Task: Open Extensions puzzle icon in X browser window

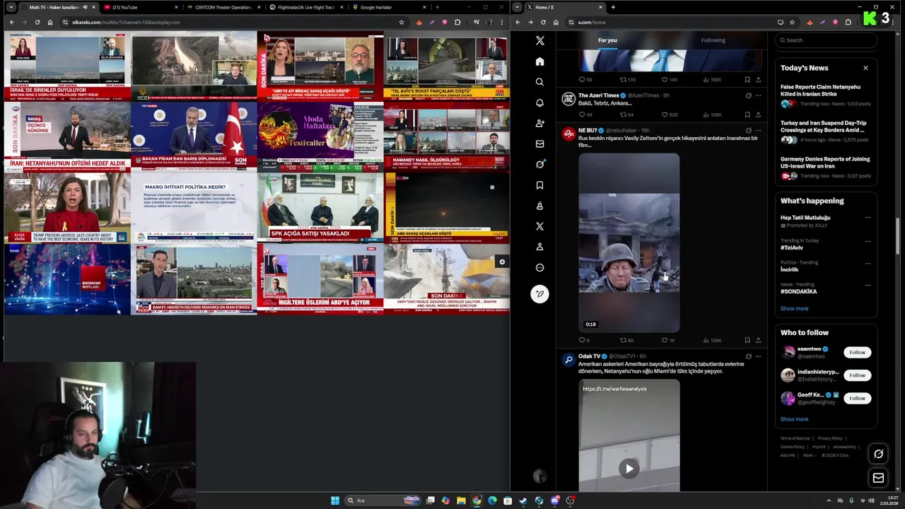Action: (848, 22)
